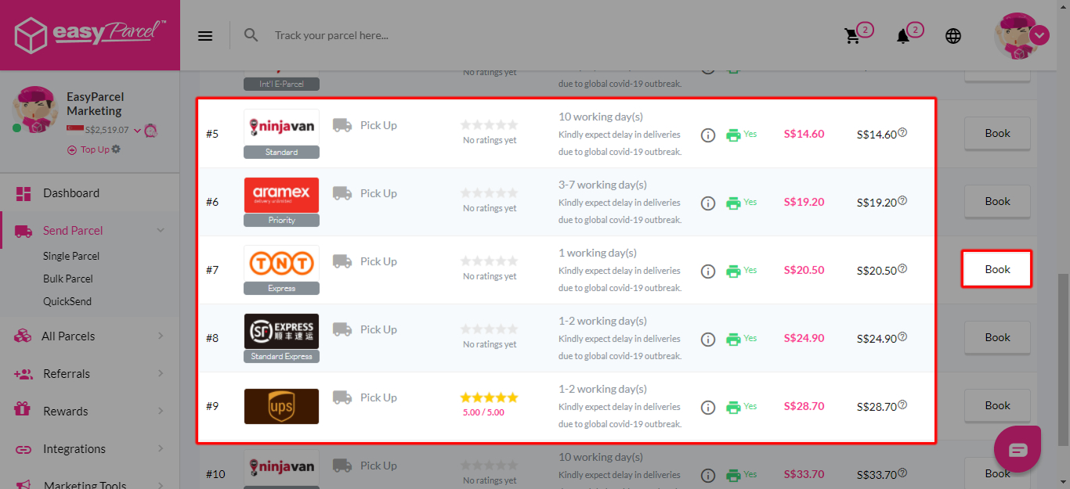Click the Rewards gift icon
This screenshot has height=489, width=1070.
pos(23,411)
